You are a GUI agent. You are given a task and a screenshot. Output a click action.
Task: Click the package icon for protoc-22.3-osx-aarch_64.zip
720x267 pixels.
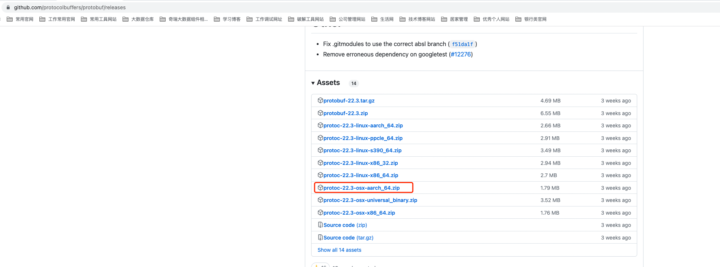(320, 188)
